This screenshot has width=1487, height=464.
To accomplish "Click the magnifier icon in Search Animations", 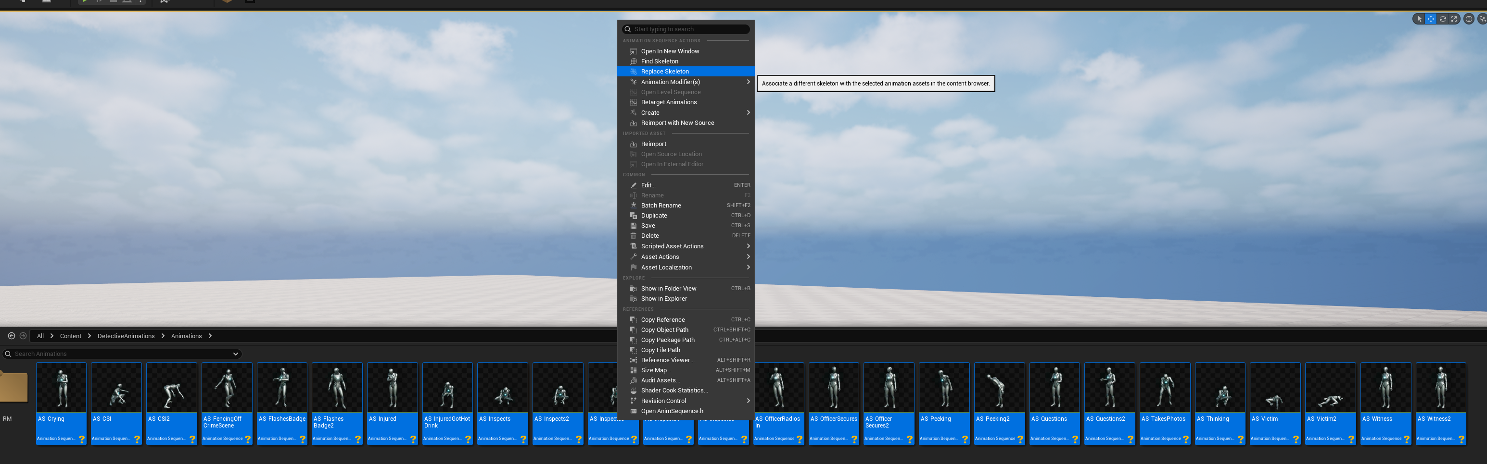I will [x=8, y=354].
